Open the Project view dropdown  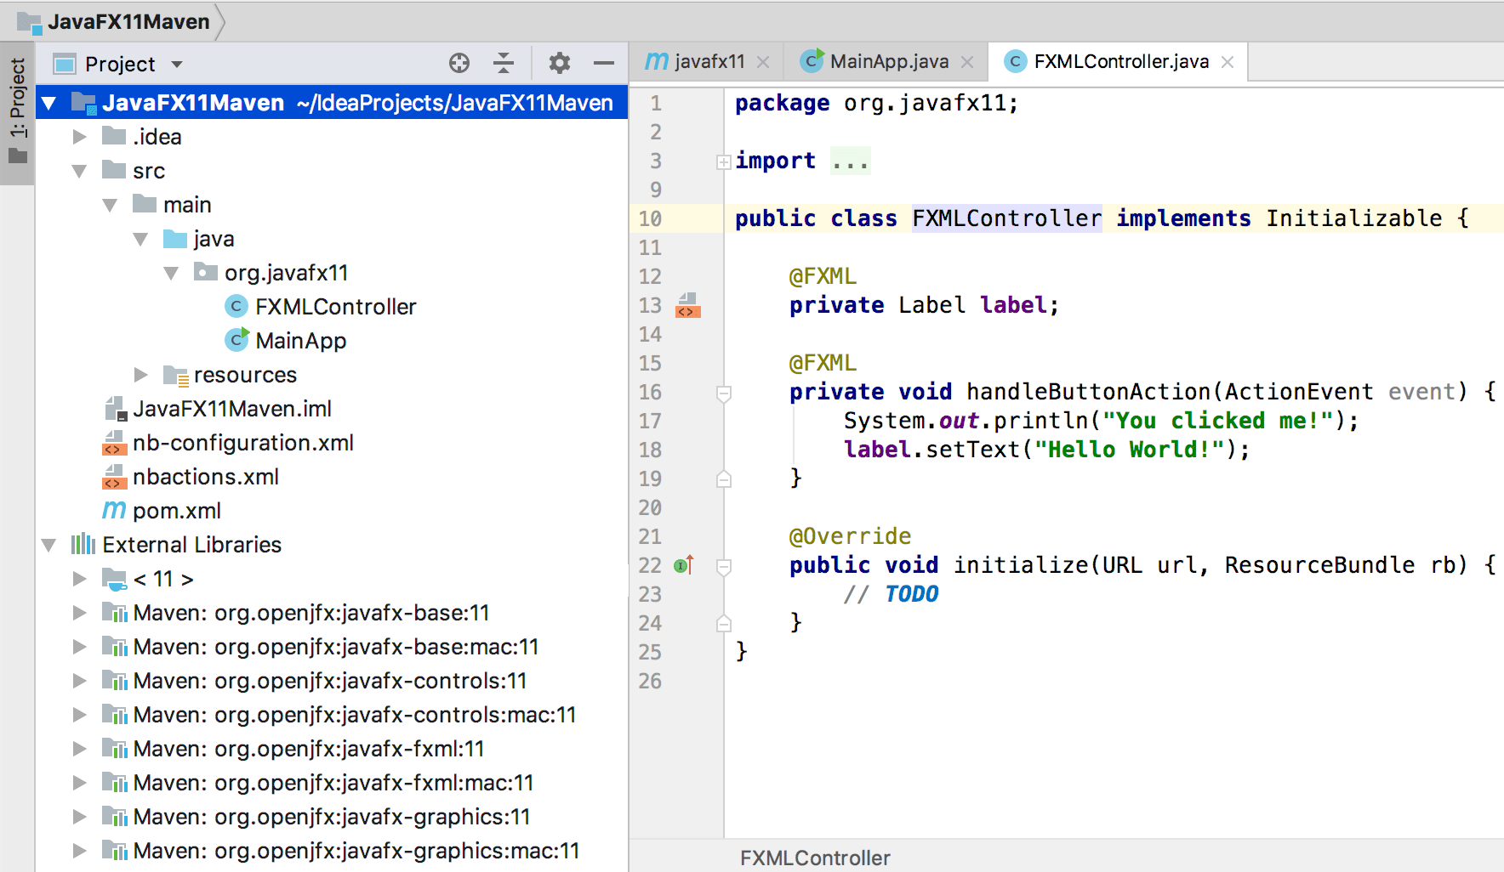pyautogui.click(x=177, y=64)
